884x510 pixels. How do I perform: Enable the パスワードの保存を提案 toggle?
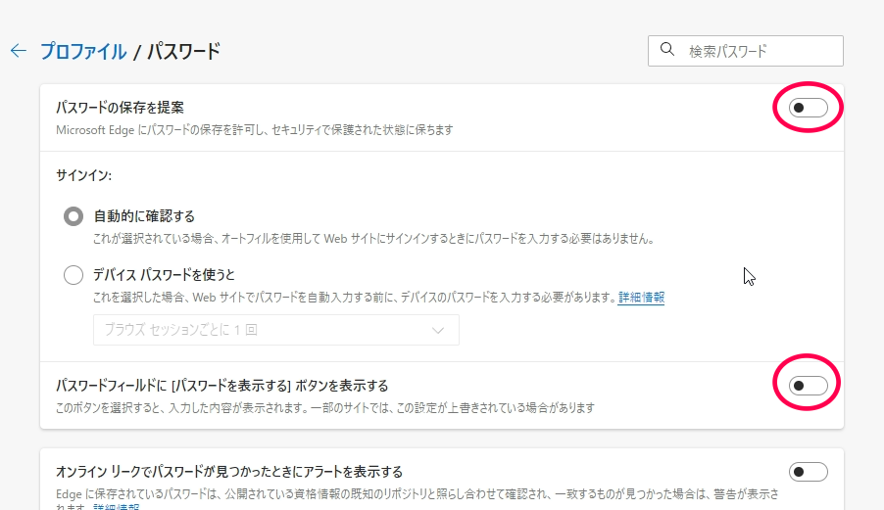point(809,108)
